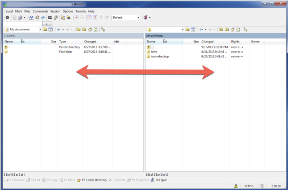Open the Commands menu
288x190 pixels.
click(40, 11)
